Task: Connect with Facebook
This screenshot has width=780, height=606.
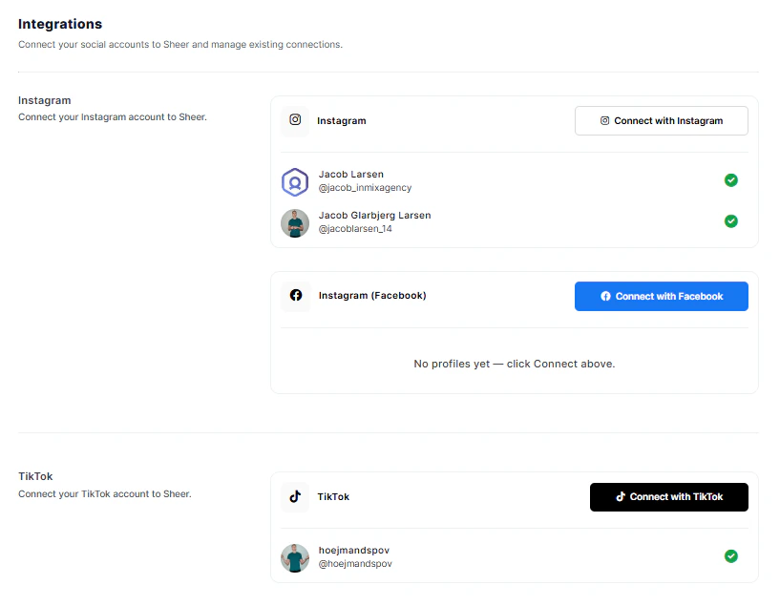Action: point(661,296)
